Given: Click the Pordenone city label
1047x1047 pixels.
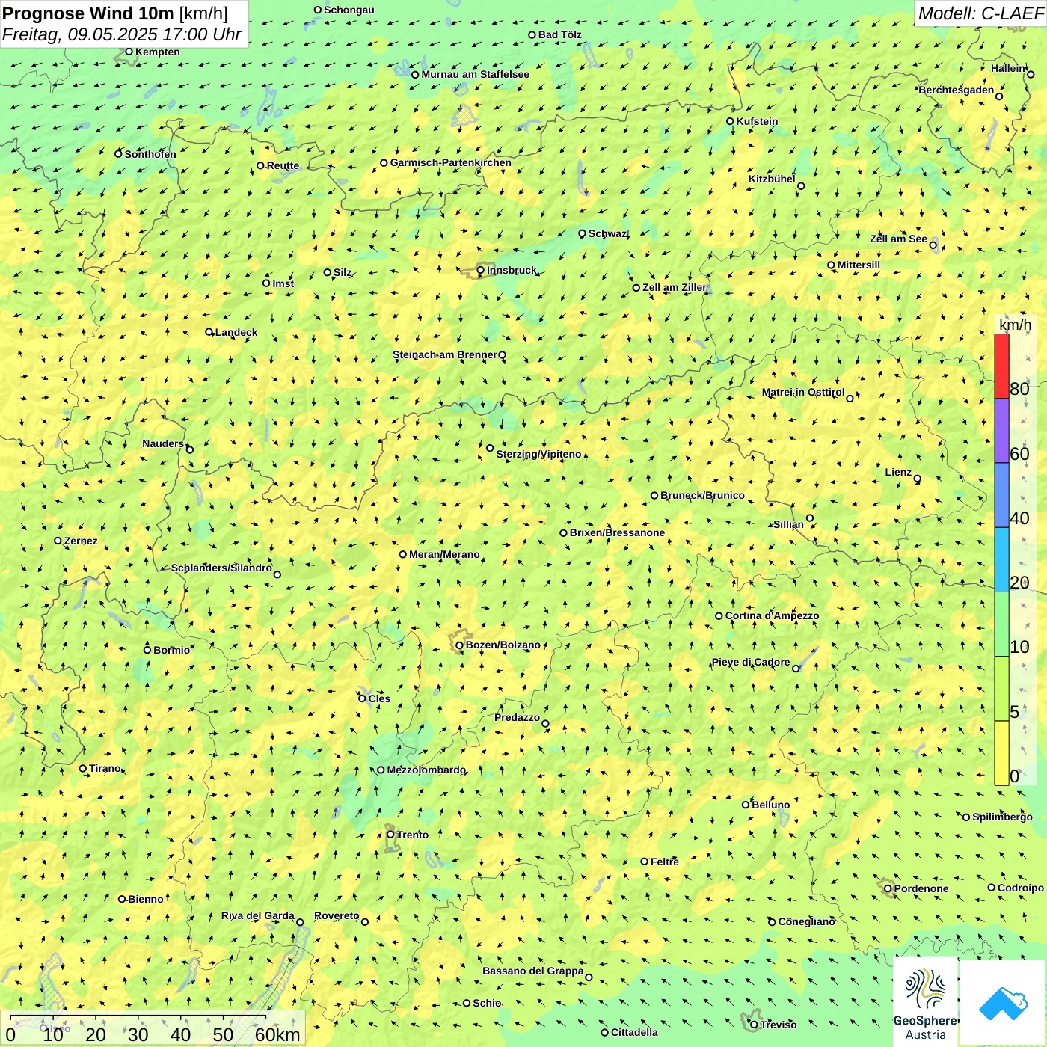Looking at the screenshot, I should click(921, 888).
